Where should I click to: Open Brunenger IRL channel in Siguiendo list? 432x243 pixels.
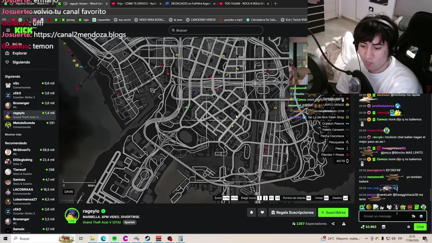click(30, 105)
